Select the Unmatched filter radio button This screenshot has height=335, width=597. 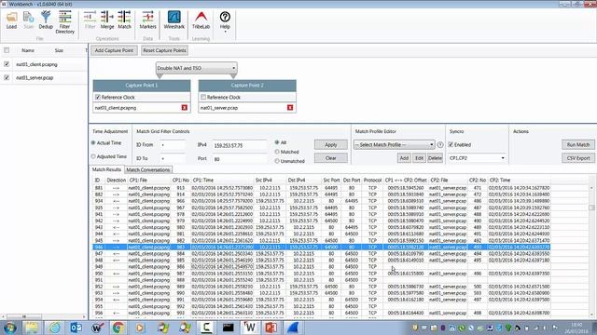(277, 161)
